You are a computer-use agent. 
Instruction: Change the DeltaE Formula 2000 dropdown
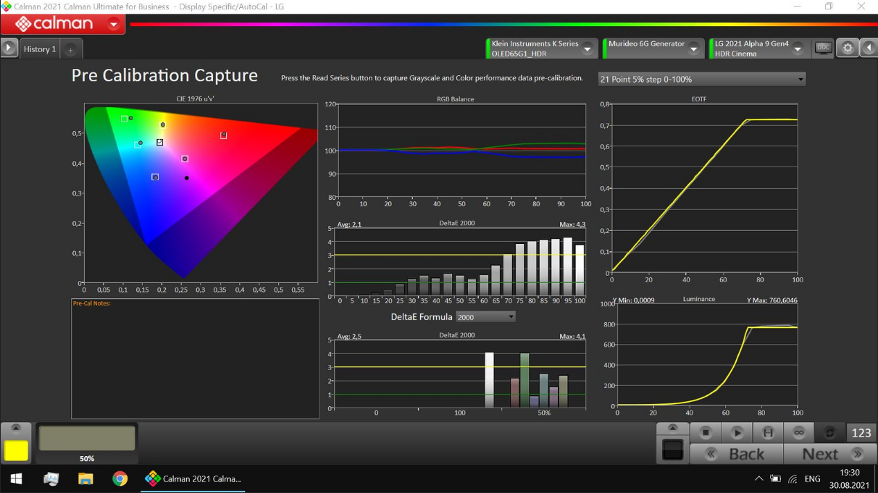(485, 317)
